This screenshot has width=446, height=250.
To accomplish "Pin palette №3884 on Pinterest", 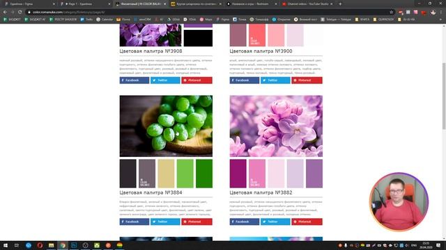I will pos(197,222).
